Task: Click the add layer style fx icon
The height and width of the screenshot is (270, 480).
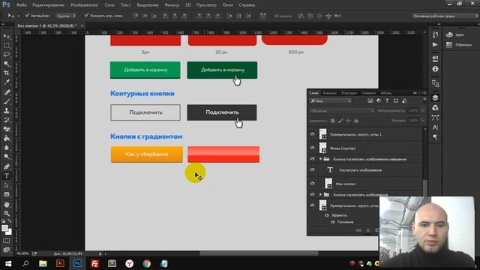Action: click(368, 230)
